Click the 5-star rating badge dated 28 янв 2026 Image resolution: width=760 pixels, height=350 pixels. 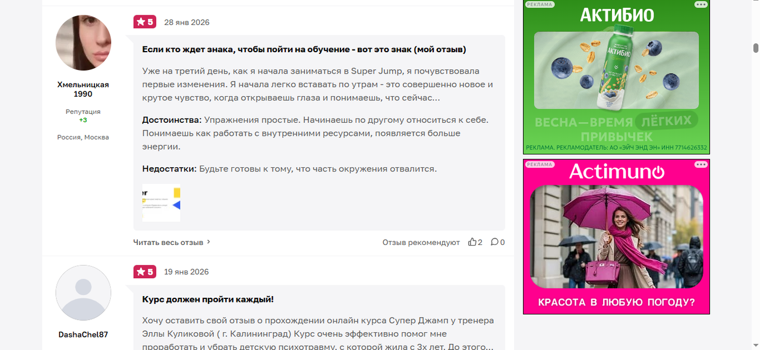coord(144,22)
